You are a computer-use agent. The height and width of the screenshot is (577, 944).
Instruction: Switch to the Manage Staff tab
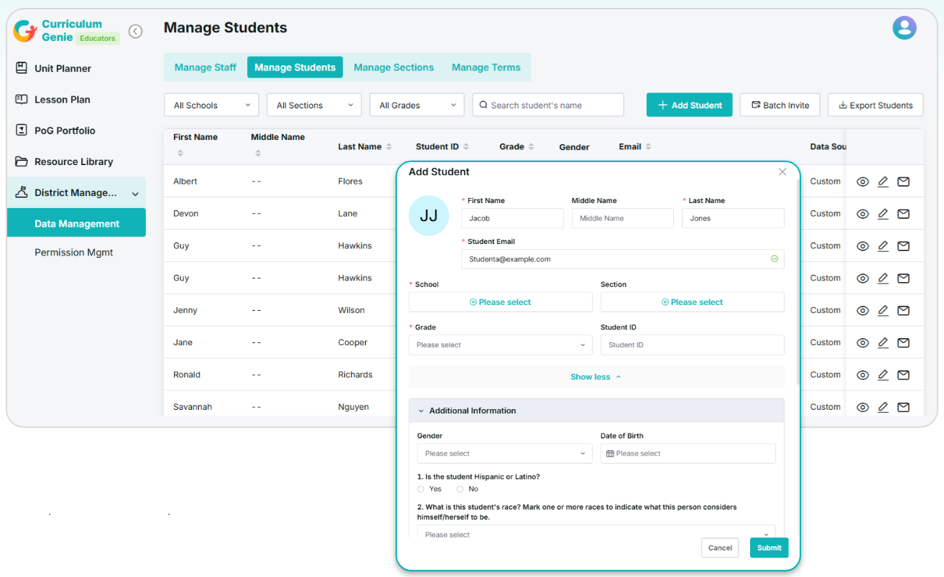click(x=205, y=67)
